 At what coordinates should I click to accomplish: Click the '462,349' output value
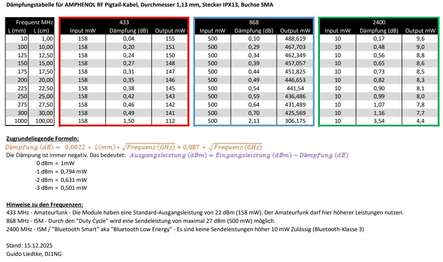tap(295, 55)
